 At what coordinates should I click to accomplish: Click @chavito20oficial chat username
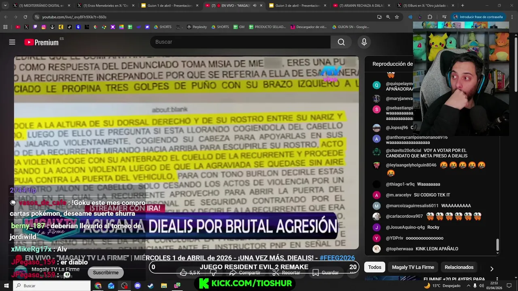pos(403,150)
